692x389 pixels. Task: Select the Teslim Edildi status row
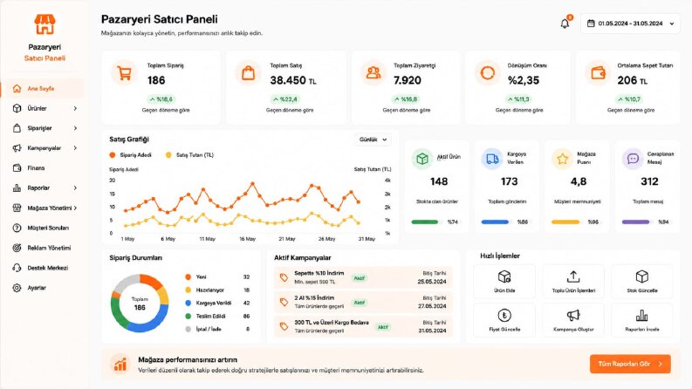click(x=217, y=317)
